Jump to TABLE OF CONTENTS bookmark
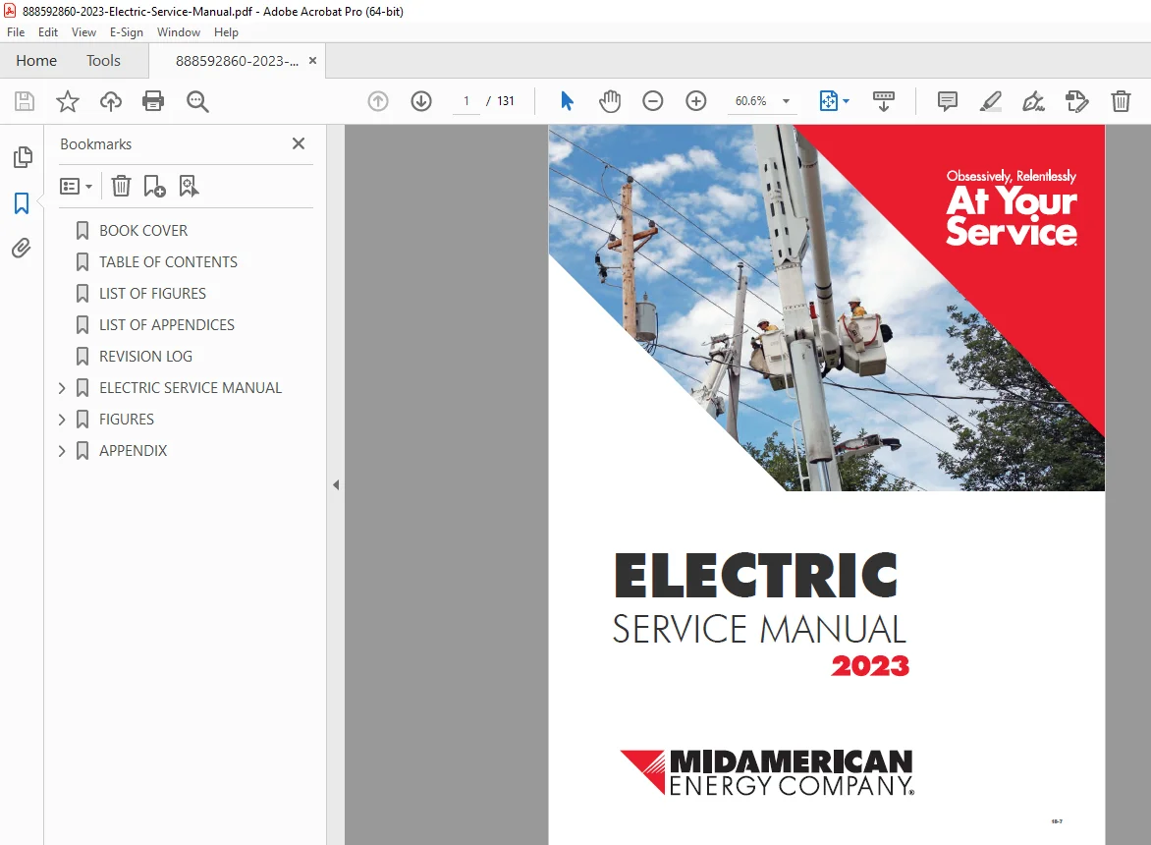Image resolution: width=1151 pixels, height=845 pixels. [168, 262]
